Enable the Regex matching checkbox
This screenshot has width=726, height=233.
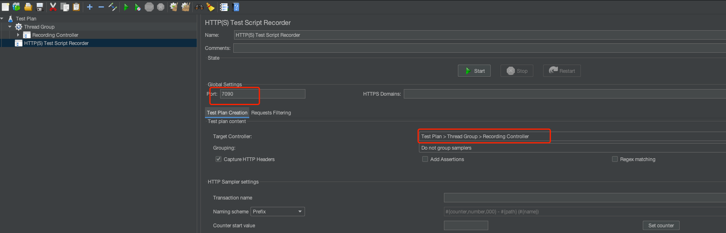pyautogui.click(x=615, y=159)
